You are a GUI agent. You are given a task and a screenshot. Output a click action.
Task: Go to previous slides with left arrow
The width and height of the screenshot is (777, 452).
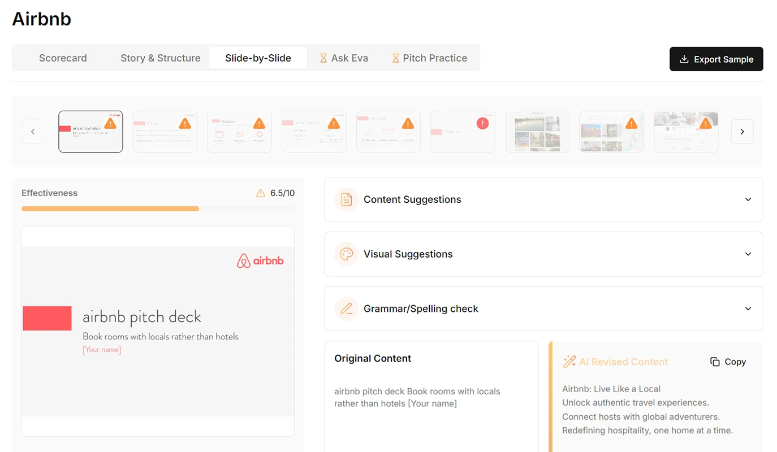[x=33, y=132]
